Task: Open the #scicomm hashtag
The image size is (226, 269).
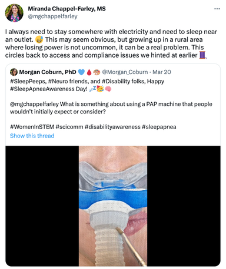Action: (69, 127)
